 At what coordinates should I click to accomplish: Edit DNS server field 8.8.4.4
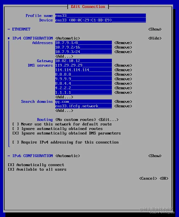tap(84, 83)
